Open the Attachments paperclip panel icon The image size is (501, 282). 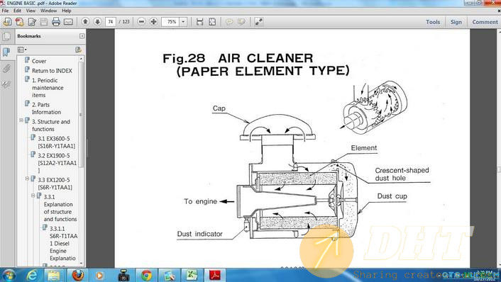pyautogui.click(x=6, y=68)
